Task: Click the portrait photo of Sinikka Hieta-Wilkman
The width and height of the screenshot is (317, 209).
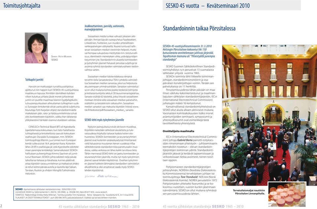Action: (x=36, y=48)
